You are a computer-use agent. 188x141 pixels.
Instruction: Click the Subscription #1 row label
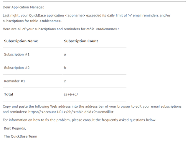coord(17,54)
